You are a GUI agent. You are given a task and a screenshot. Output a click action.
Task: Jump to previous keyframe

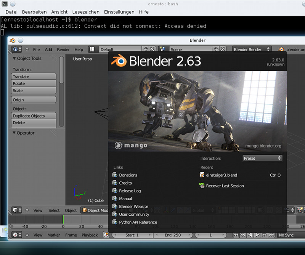point(243,235)
